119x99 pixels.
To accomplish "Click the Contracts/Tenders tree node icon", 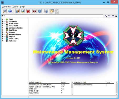I will (7, 28).
